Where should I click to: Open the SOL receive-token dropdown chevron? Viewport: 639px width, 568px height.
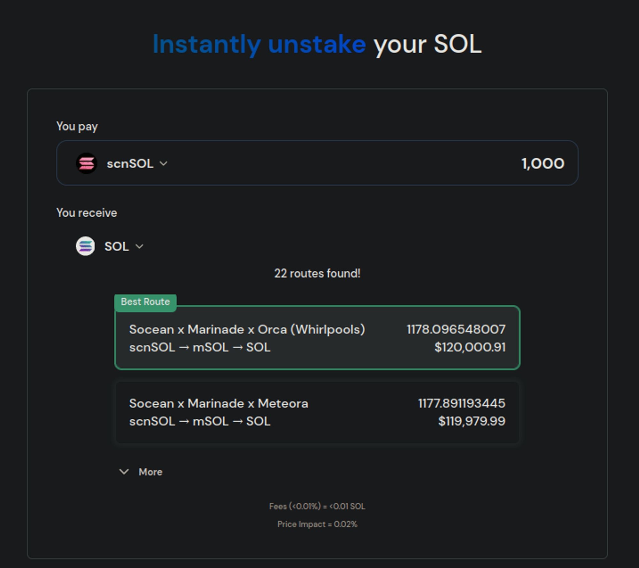[139, 246]
